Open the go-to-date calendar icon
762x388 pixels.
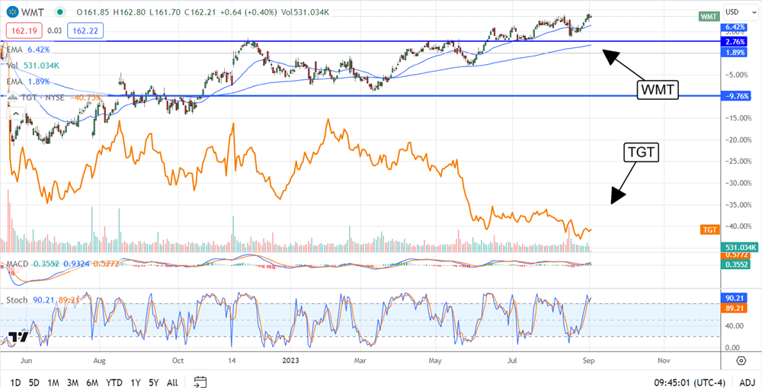[x=200, y=381]
